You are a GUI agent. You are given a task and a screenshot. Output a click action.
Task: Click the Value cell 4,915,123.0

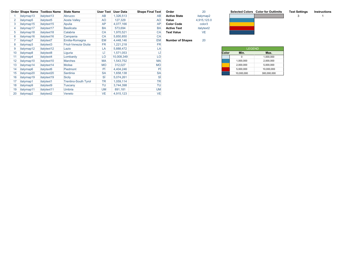click(x=204, y=20)
